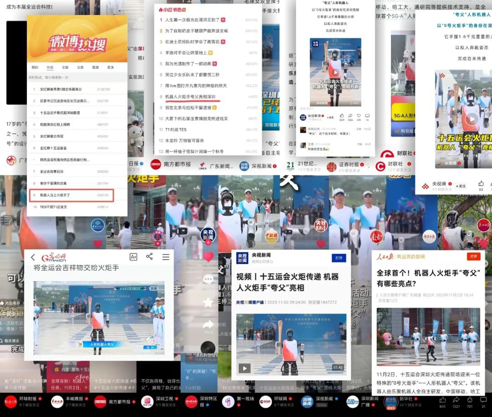Play the 01:42 torch relay video
This screenshot has width=492, height=417.
click(x=245, y=368)
